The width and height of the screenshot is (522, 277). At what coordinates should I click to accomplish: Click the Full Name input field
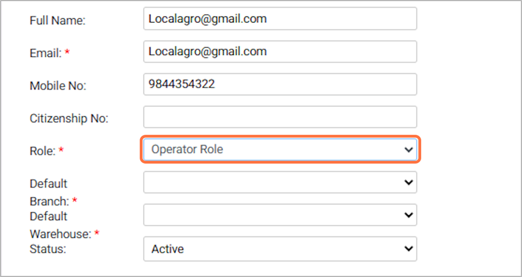tap(279, 19)
